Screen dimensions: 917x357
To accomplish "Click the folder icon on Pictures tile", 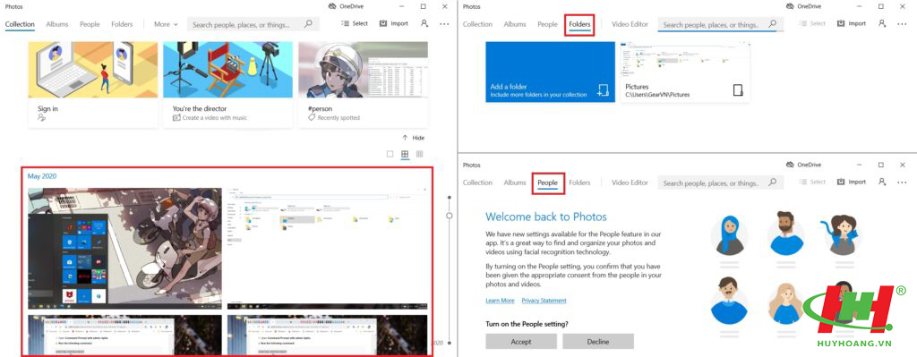I will [738, 90].
